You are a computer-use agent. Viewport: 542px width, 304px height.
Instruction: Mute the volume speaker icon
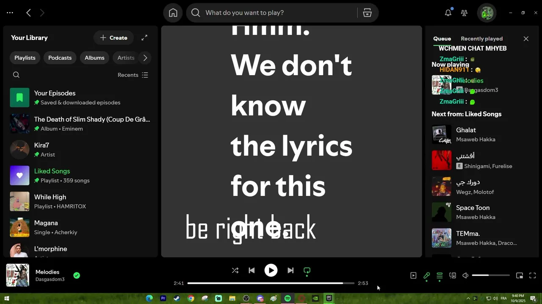tap(465, 275)
